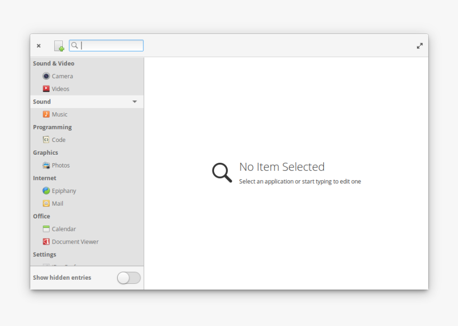The image size is (458, 326).
Task: Open the Photos application entry
Action: [60, 165]
